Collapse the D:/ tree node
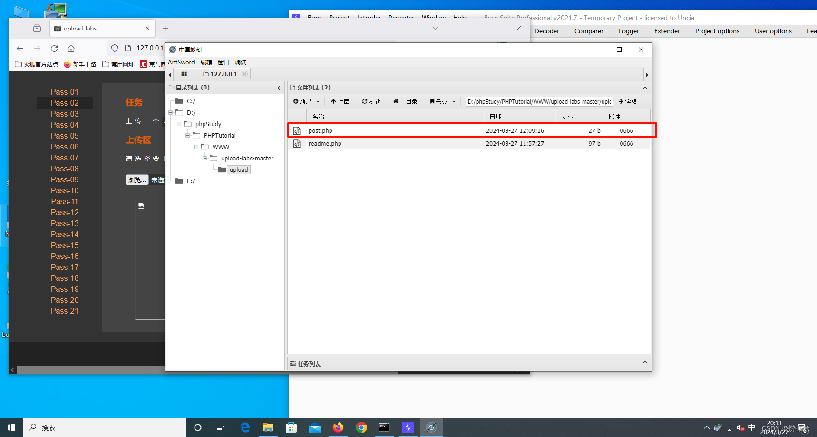This screenshot has height=437, width=817. coord(171,113)
